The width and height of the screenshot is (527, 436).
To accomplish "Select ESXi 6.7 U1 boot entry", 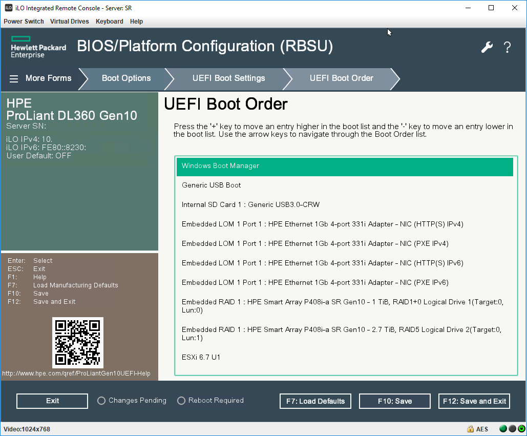I will [345, 357].
